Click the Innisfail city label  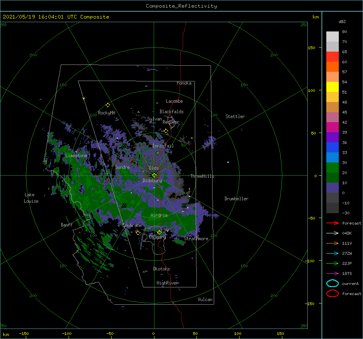pos(163,146)
